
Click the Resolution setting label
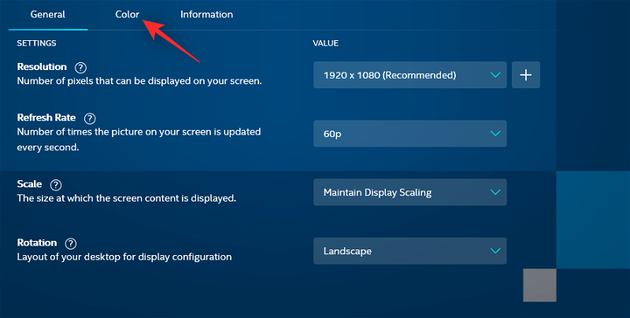[x=42, y=67]
